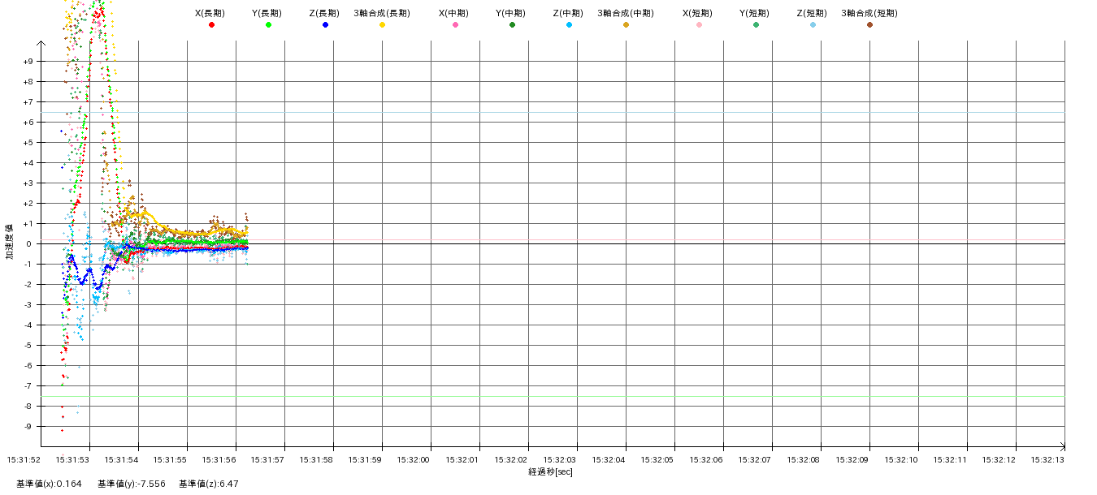Toggle the Y(短期) series legend label

click(755, 13)
